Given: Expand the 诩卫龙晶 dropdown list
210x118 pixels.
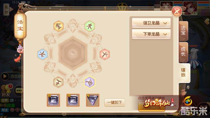Looking at the screenshot, I should pyautogui.click(x=151, y=23).
